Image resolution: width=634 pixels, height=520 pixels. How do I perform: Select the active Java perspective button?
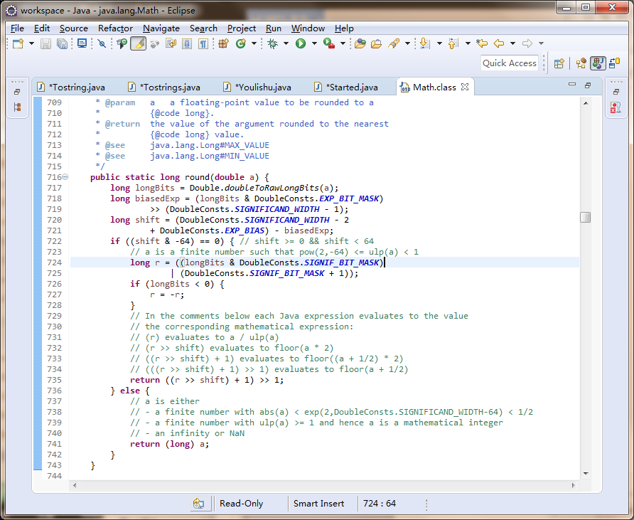click(598, 63)
